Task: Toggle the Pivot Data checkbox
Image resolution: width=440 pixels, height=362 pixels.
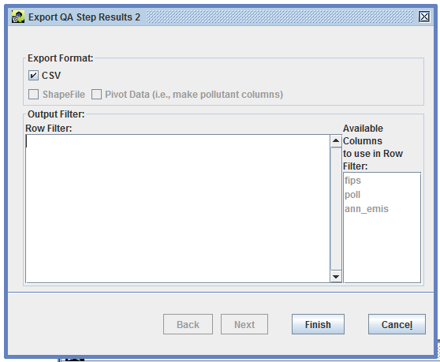Action: [x=96, y=95]
